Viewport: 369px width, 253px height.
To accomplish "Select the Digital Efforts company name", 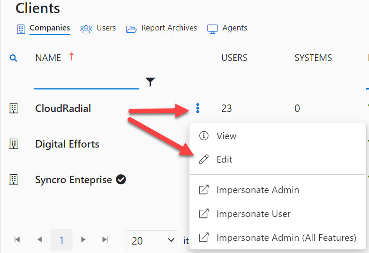I will click(67, 144).
